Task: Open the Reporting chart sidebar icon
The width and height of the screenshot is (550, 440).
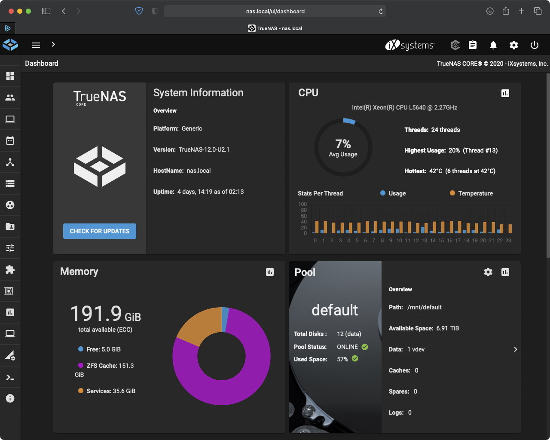Action: (x=10, y=312)
